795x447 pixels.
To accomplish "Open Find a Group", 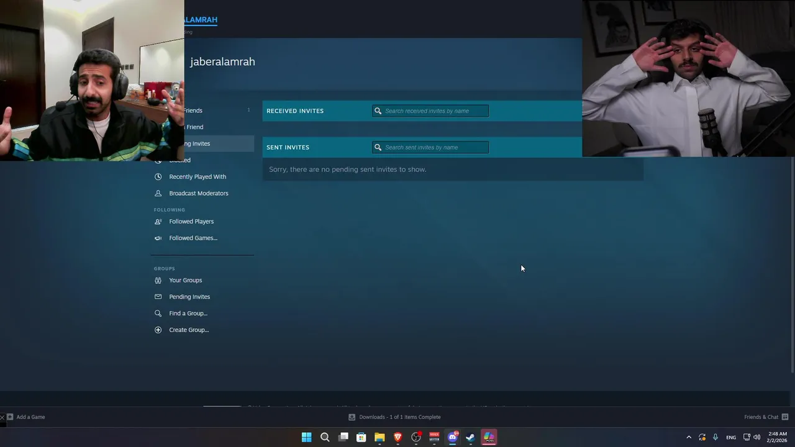I will tap(188, 314).
